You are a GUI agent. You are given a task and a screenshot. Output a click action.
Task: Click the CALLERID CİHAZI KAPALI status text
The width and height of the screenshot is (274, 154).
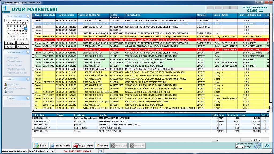pos(77,151)
